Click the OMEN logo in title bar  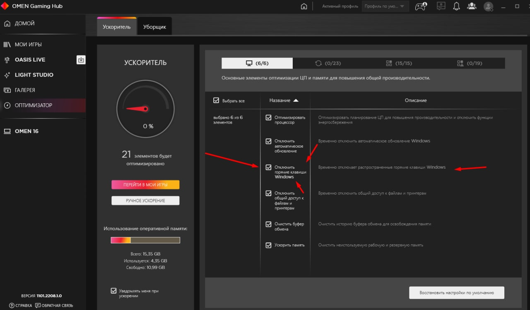5,6
